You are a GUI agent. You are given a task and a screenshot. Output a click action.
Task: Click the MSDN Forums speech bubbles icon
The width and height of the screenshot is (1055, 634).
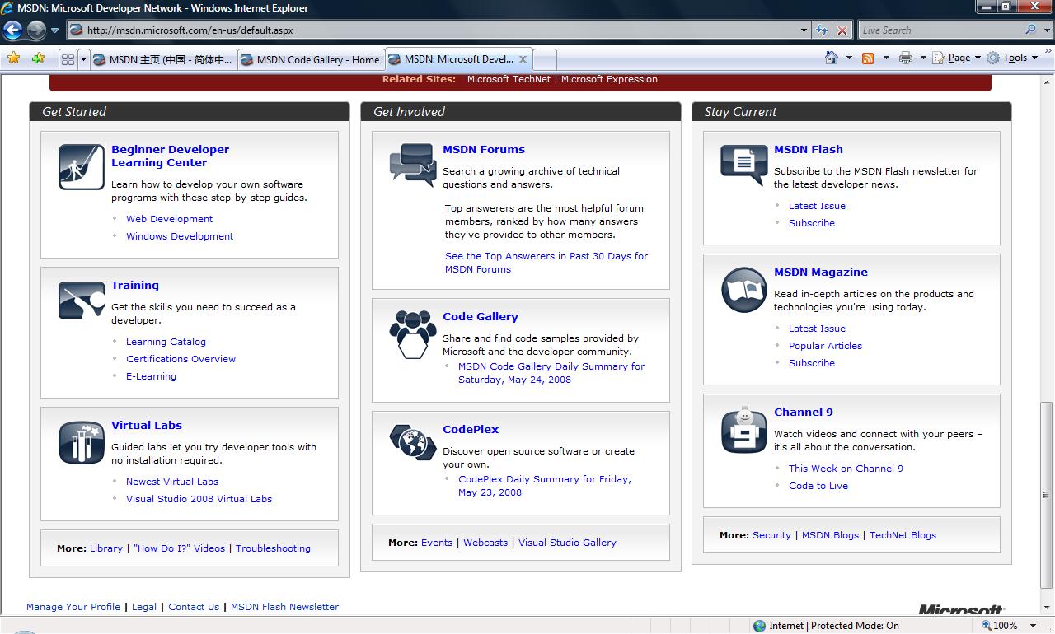coord(413,165)
